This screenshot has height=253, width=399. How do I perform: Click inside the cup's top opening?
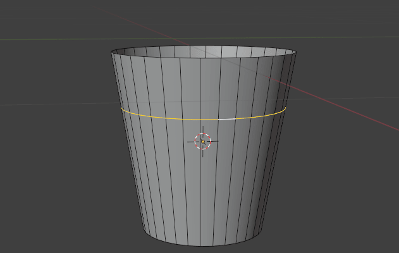[x=202, y=52]
